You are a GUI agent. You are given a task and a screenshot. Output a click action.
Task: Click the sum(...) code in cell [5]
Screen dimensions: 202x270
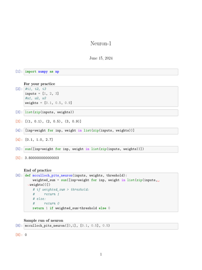[84, 149]
